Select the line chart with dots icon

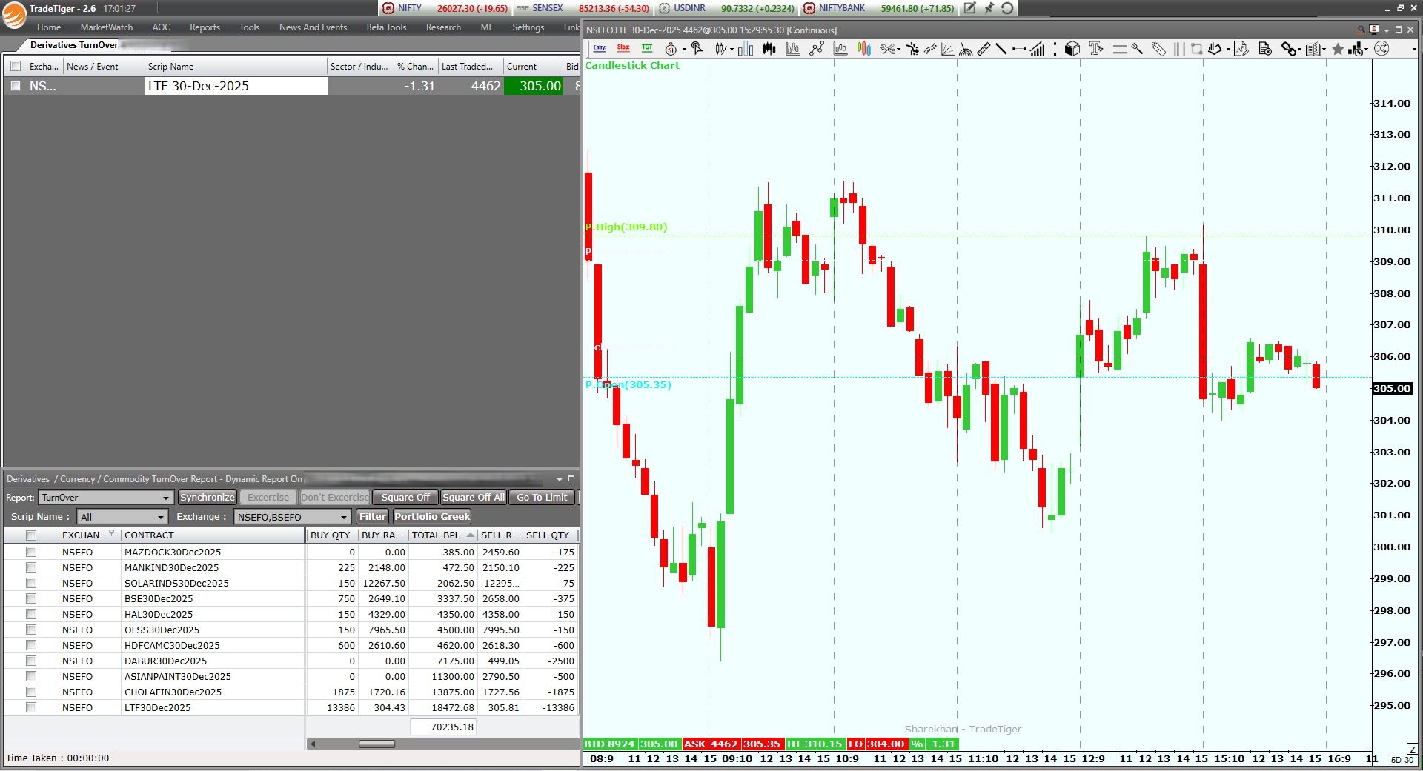click(x=817, y=49)
